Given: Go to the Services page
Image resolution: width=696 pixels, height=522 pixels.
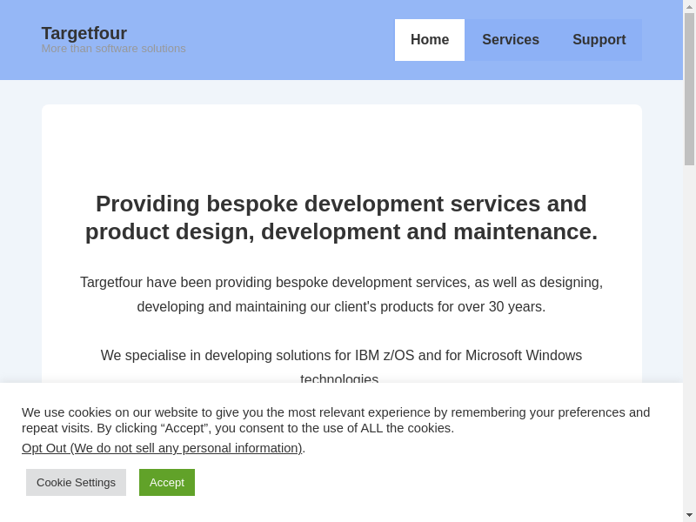Looking at the screenshot, I should [511, 40].
